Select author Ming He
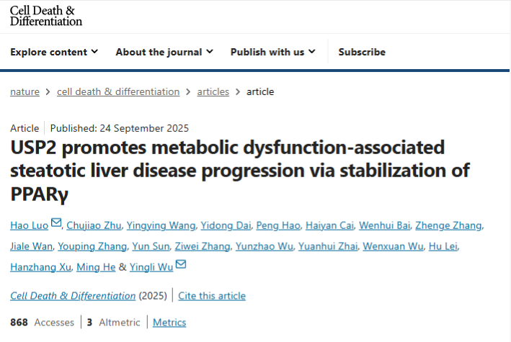The width and height of the screenshot is (511, 342). (96, 267)
